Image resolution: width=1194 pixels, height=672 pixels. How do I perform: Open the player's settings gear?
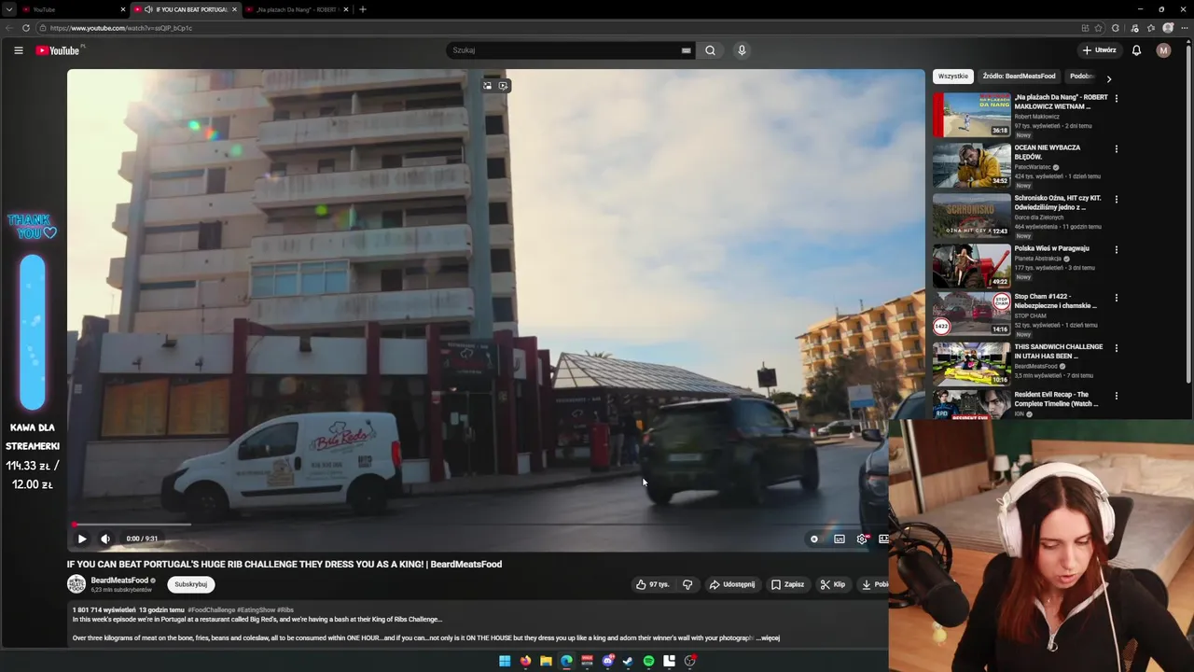(862, 539)
